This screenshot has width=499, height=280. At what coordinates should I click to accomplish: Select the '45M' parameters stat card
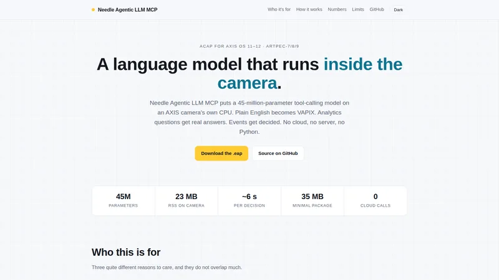tap(124, 200)
